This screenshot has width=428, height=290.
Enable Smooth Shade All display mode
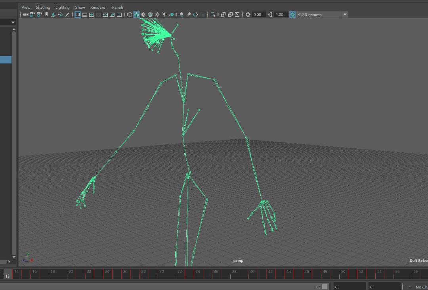136,14
